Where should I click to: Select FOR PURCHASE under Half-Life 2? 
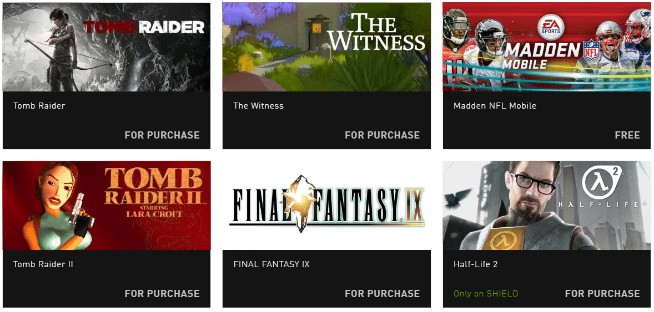point(603,293)
